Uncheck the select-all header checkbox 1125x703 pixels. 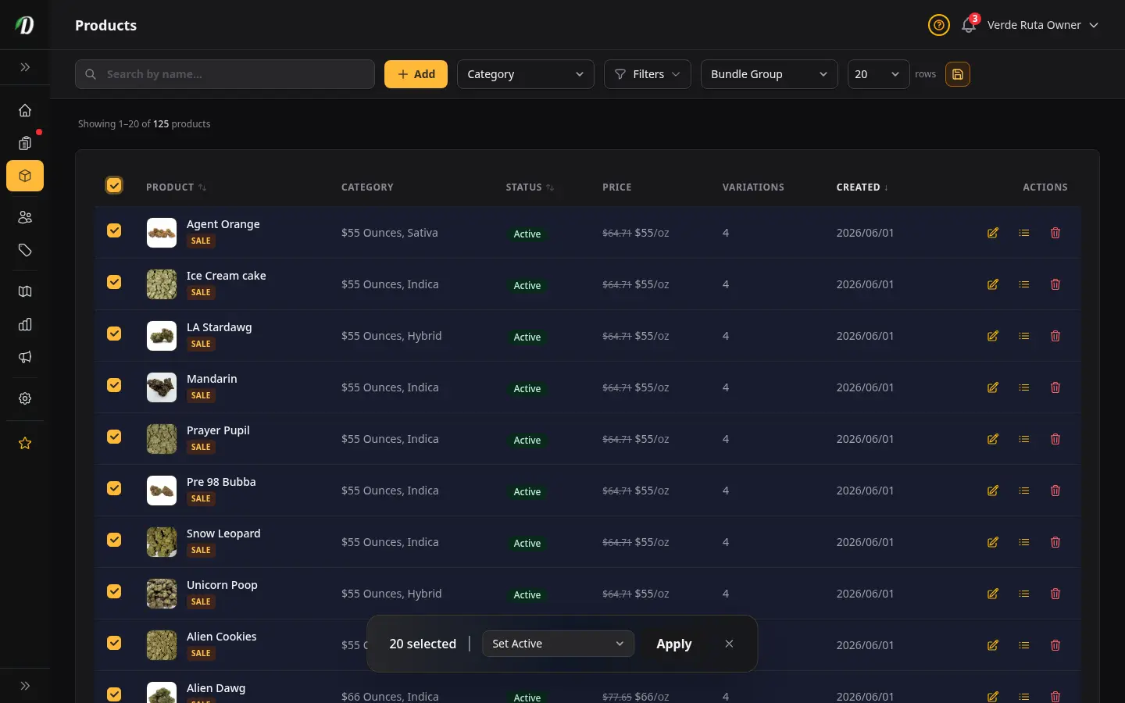click(114, 185)
